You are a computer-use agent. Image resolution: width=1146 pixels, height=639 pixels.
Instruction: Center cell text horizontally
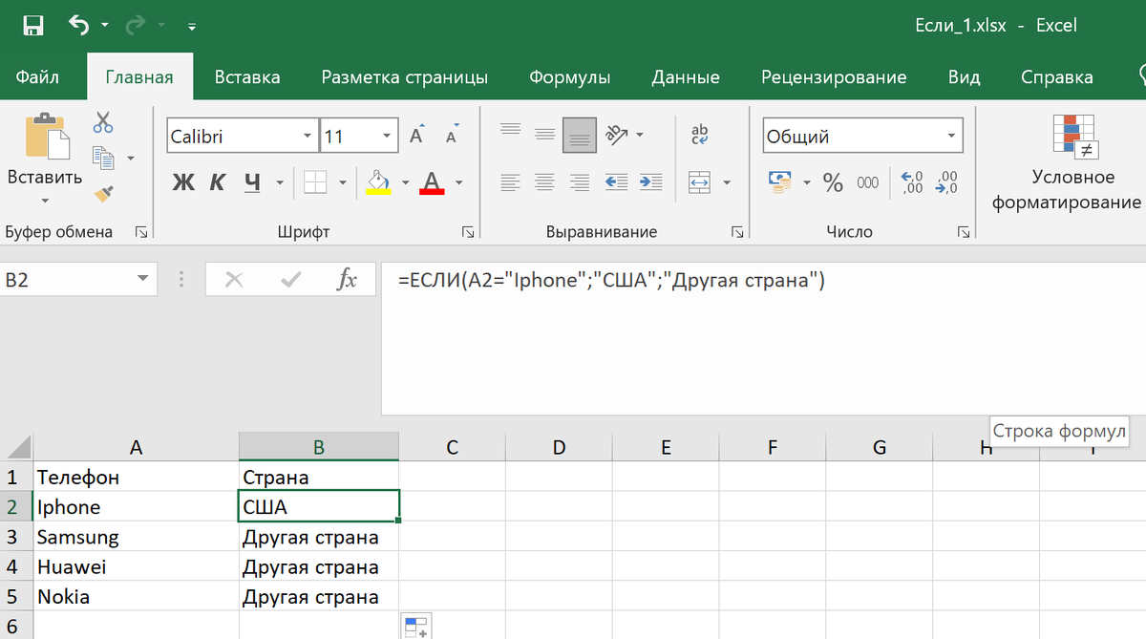click(x=544, y=181)
